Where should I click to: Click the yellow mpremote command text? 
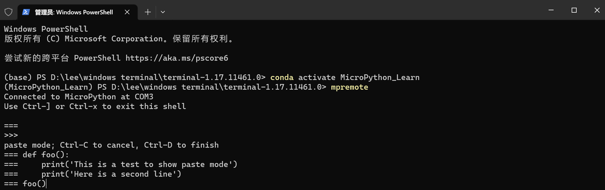[x=349, y=87]
